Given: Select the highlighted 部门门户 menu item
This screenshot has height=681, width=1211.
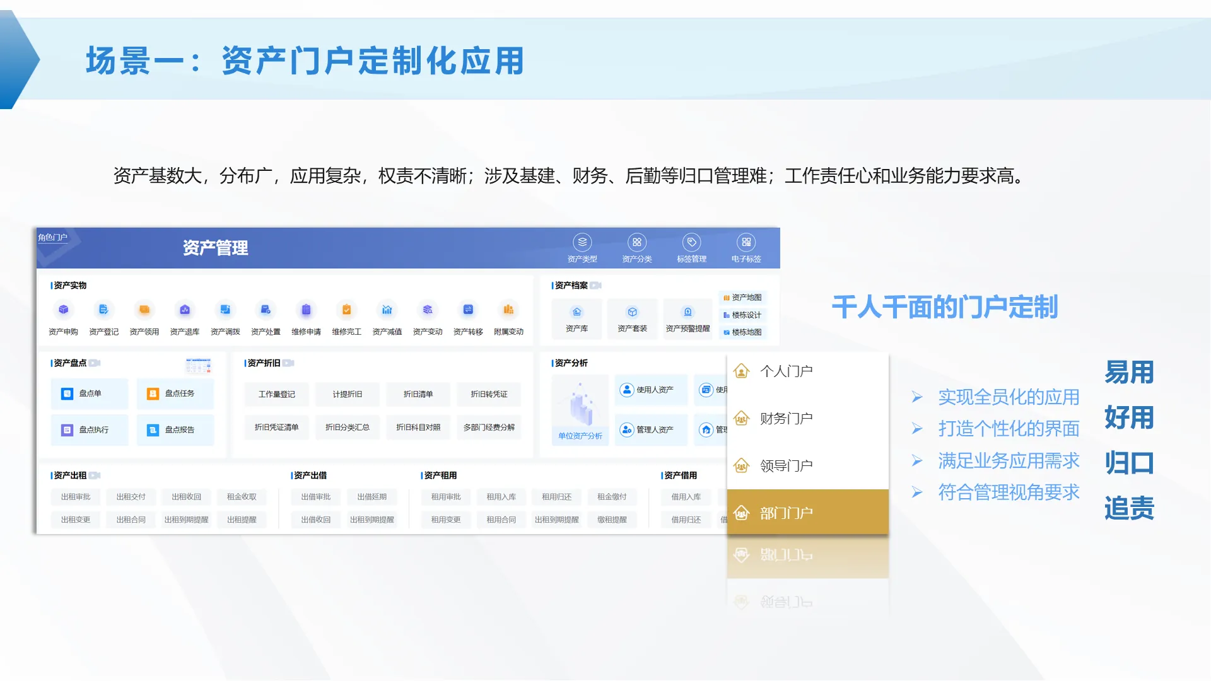Looking at the screenshot, I should [807, 512].
